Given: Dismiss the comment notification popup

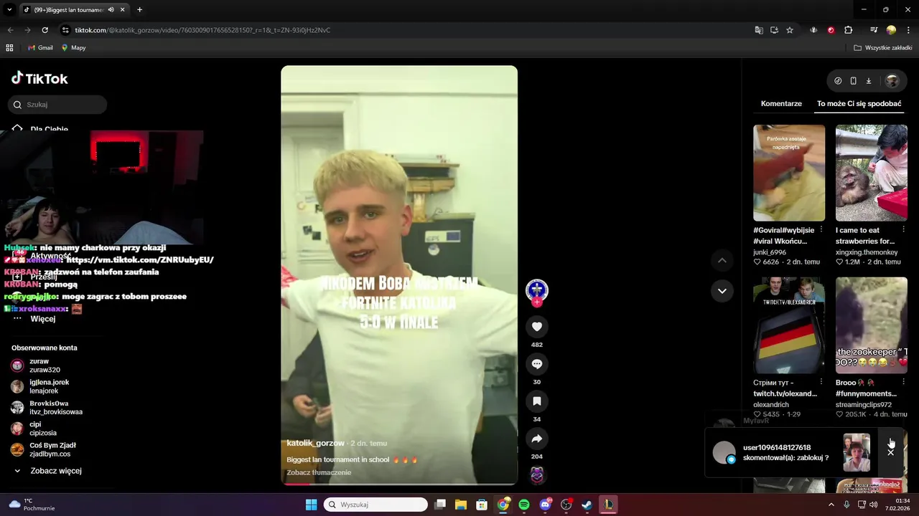Looking at the screenshot, I should (x=890, y=452).
